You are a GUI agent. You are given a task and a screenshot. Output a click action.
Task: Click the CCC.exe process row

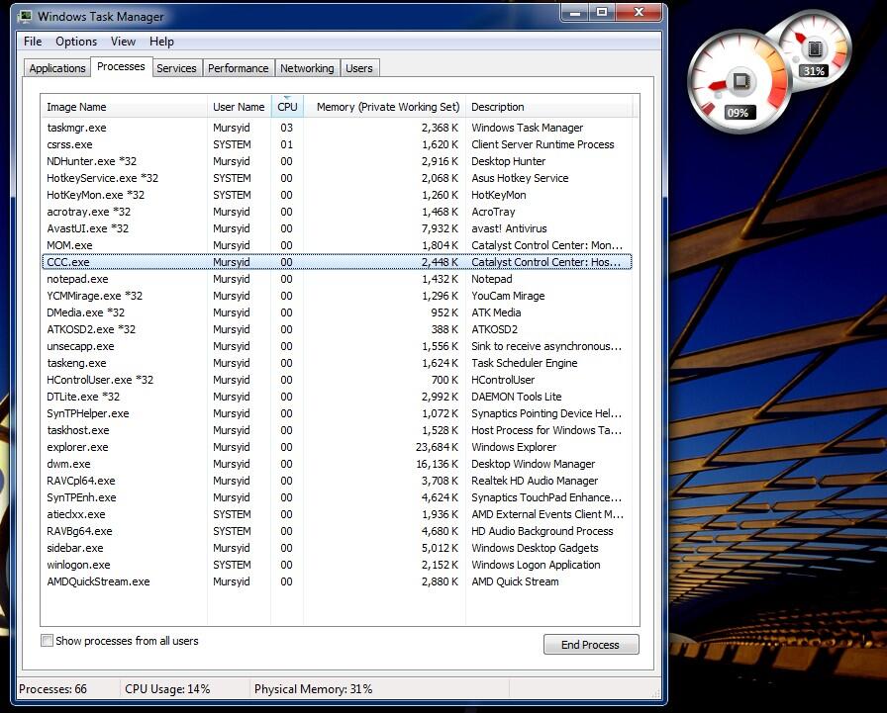coord(338,262)
